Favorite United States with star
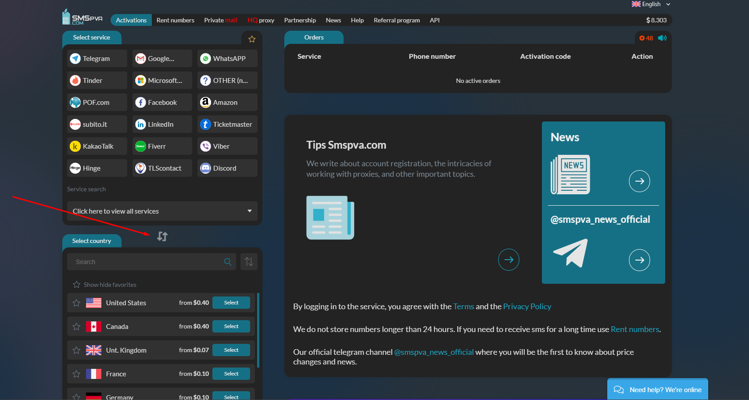749x400 pixels. 76,303
